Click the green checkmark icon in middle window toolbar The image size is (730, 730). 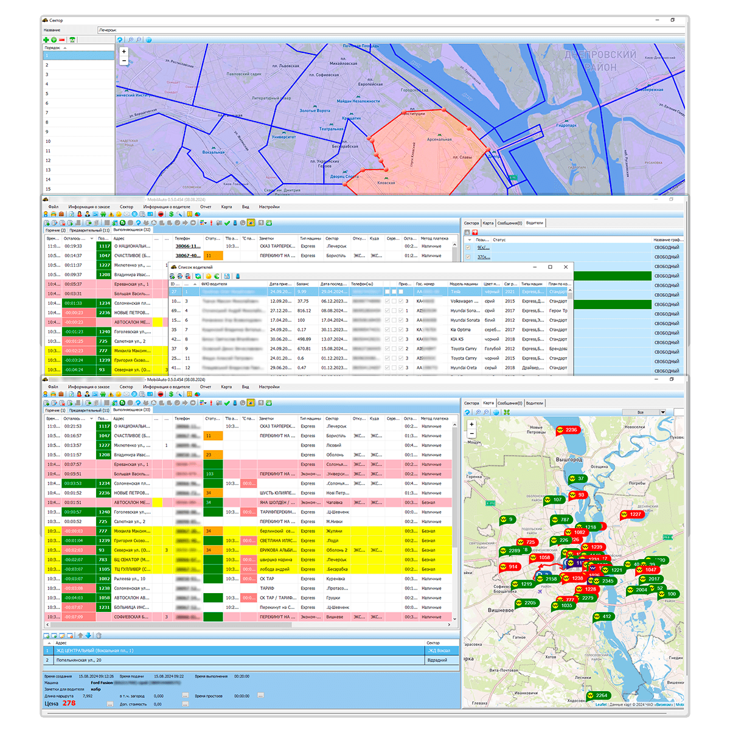tap(227, 223)
